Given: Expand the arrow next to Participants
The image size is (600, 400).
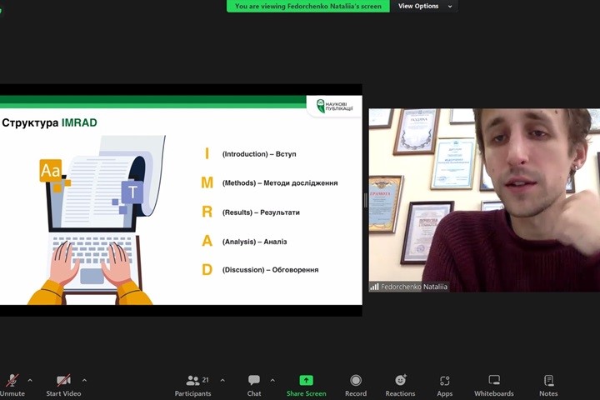Looking at the screenshot, I should (x=222, y=380).
